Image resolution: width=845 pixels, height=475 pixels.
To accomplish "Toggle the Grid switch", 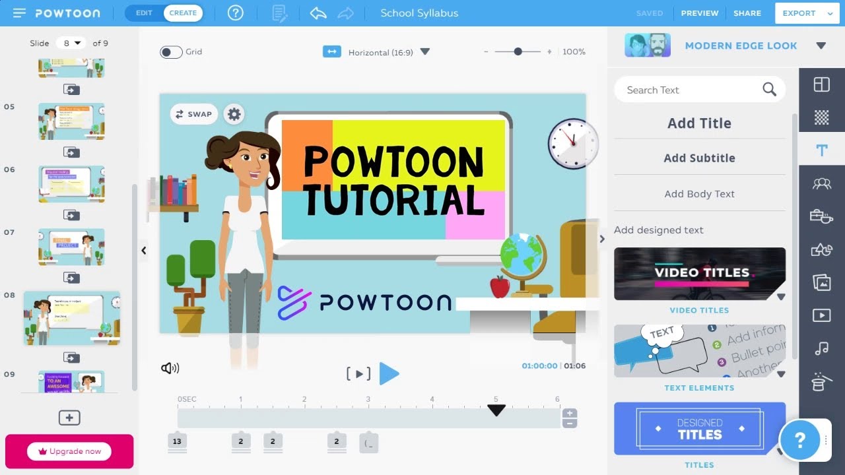I will point(171,52).
